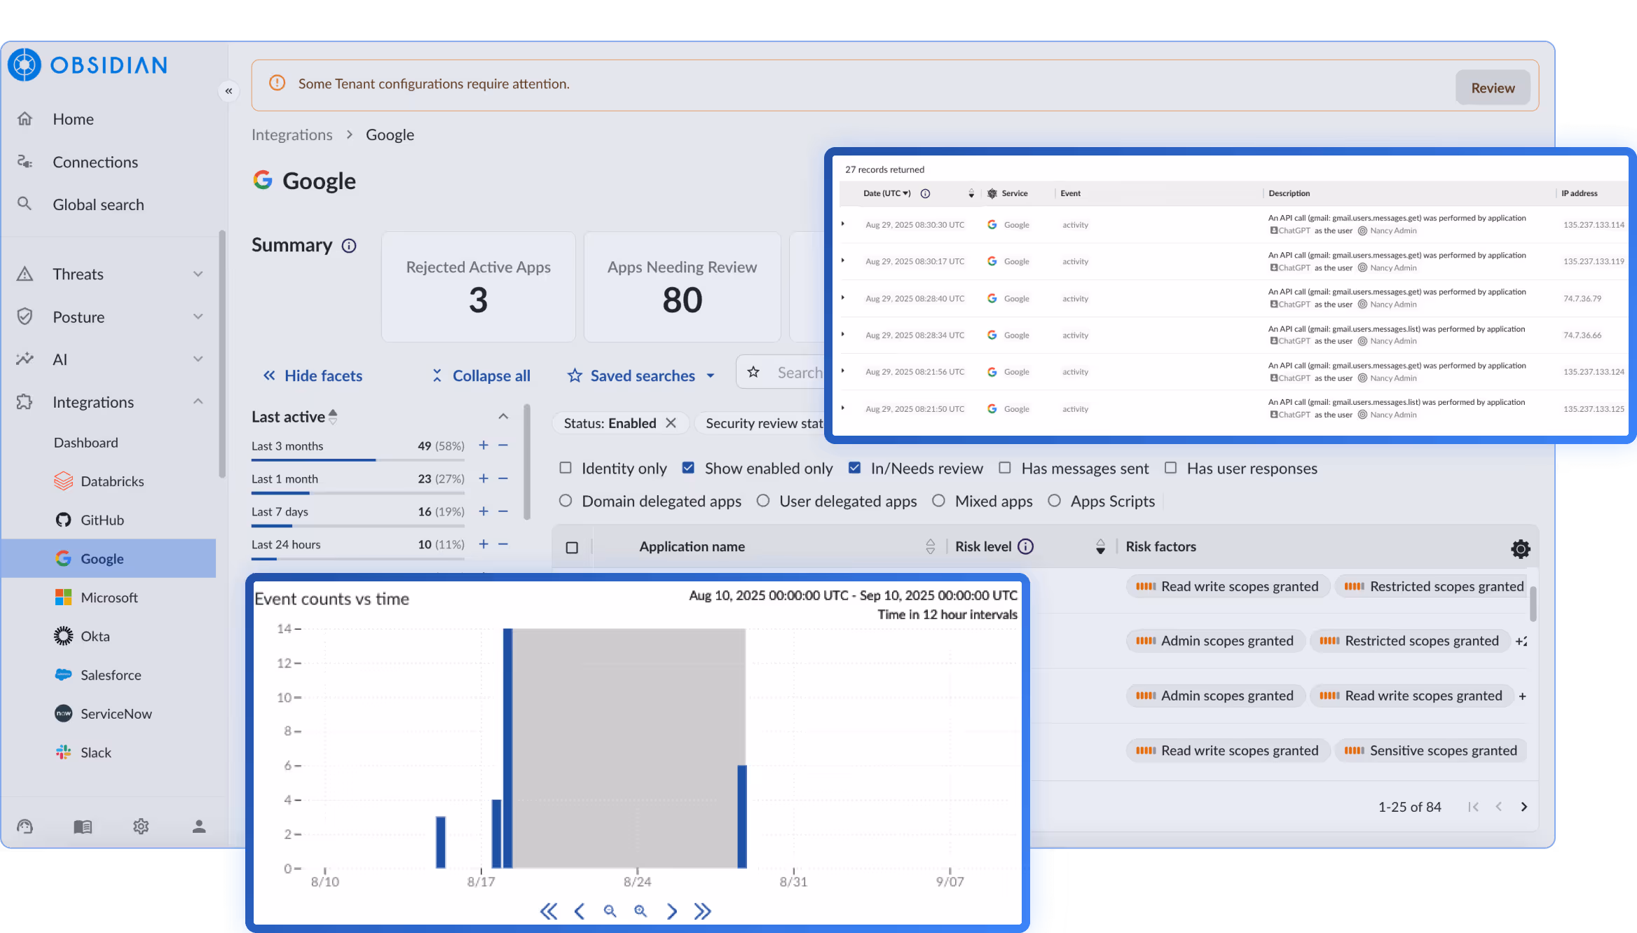The height and width of the screenshot is (933, 1637).
Task: Go to Global search
Action: coord(98,205)
